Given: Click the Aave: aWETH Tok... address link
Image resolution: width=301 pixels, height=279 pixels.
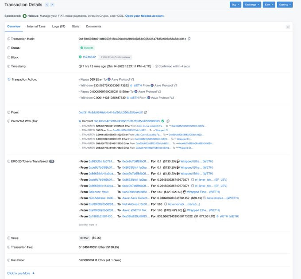Looking at the screenshot, I should tap(135, 210).
